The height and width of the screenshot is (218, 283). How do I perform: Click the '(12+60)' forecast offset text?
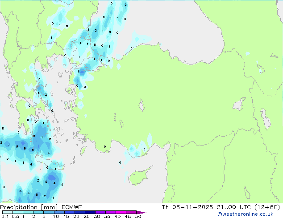click(267, 207)
